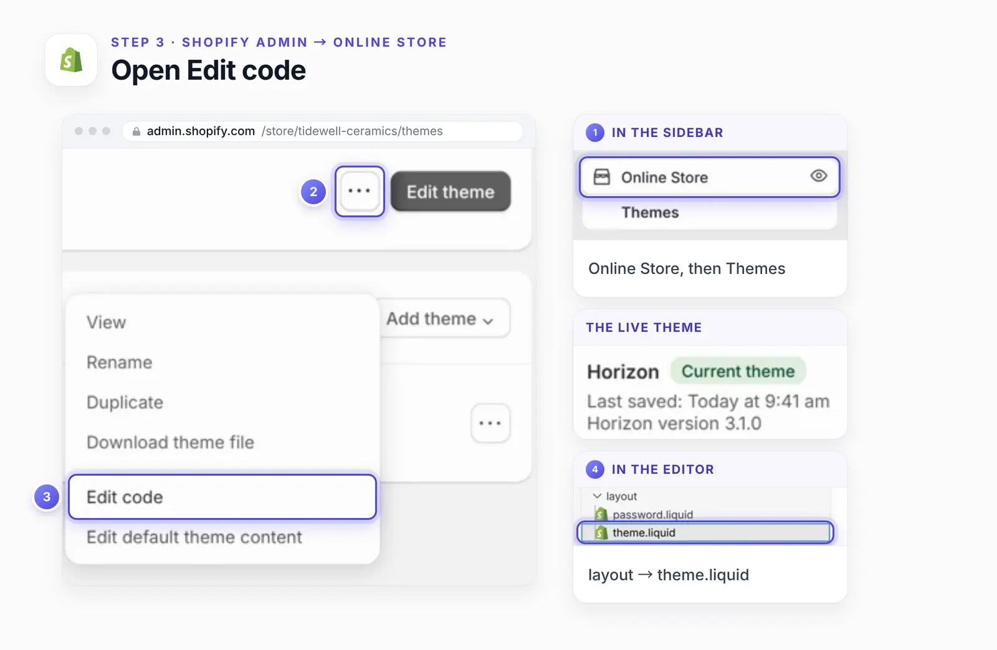Select Online Store sidebar item
The image size is (997, 650).
(x=710, y=177)
